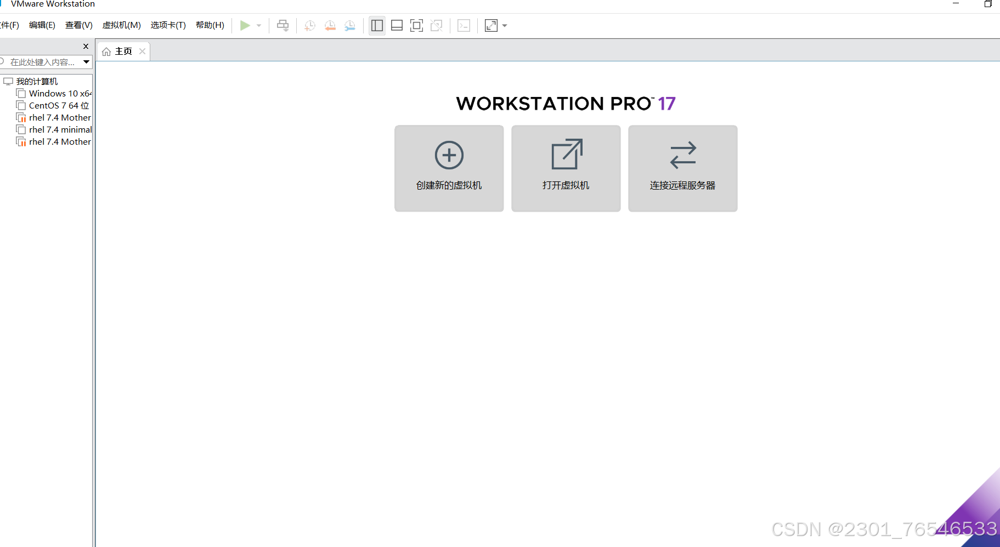Open the library search filter dropdown

(x=87, y=62)
